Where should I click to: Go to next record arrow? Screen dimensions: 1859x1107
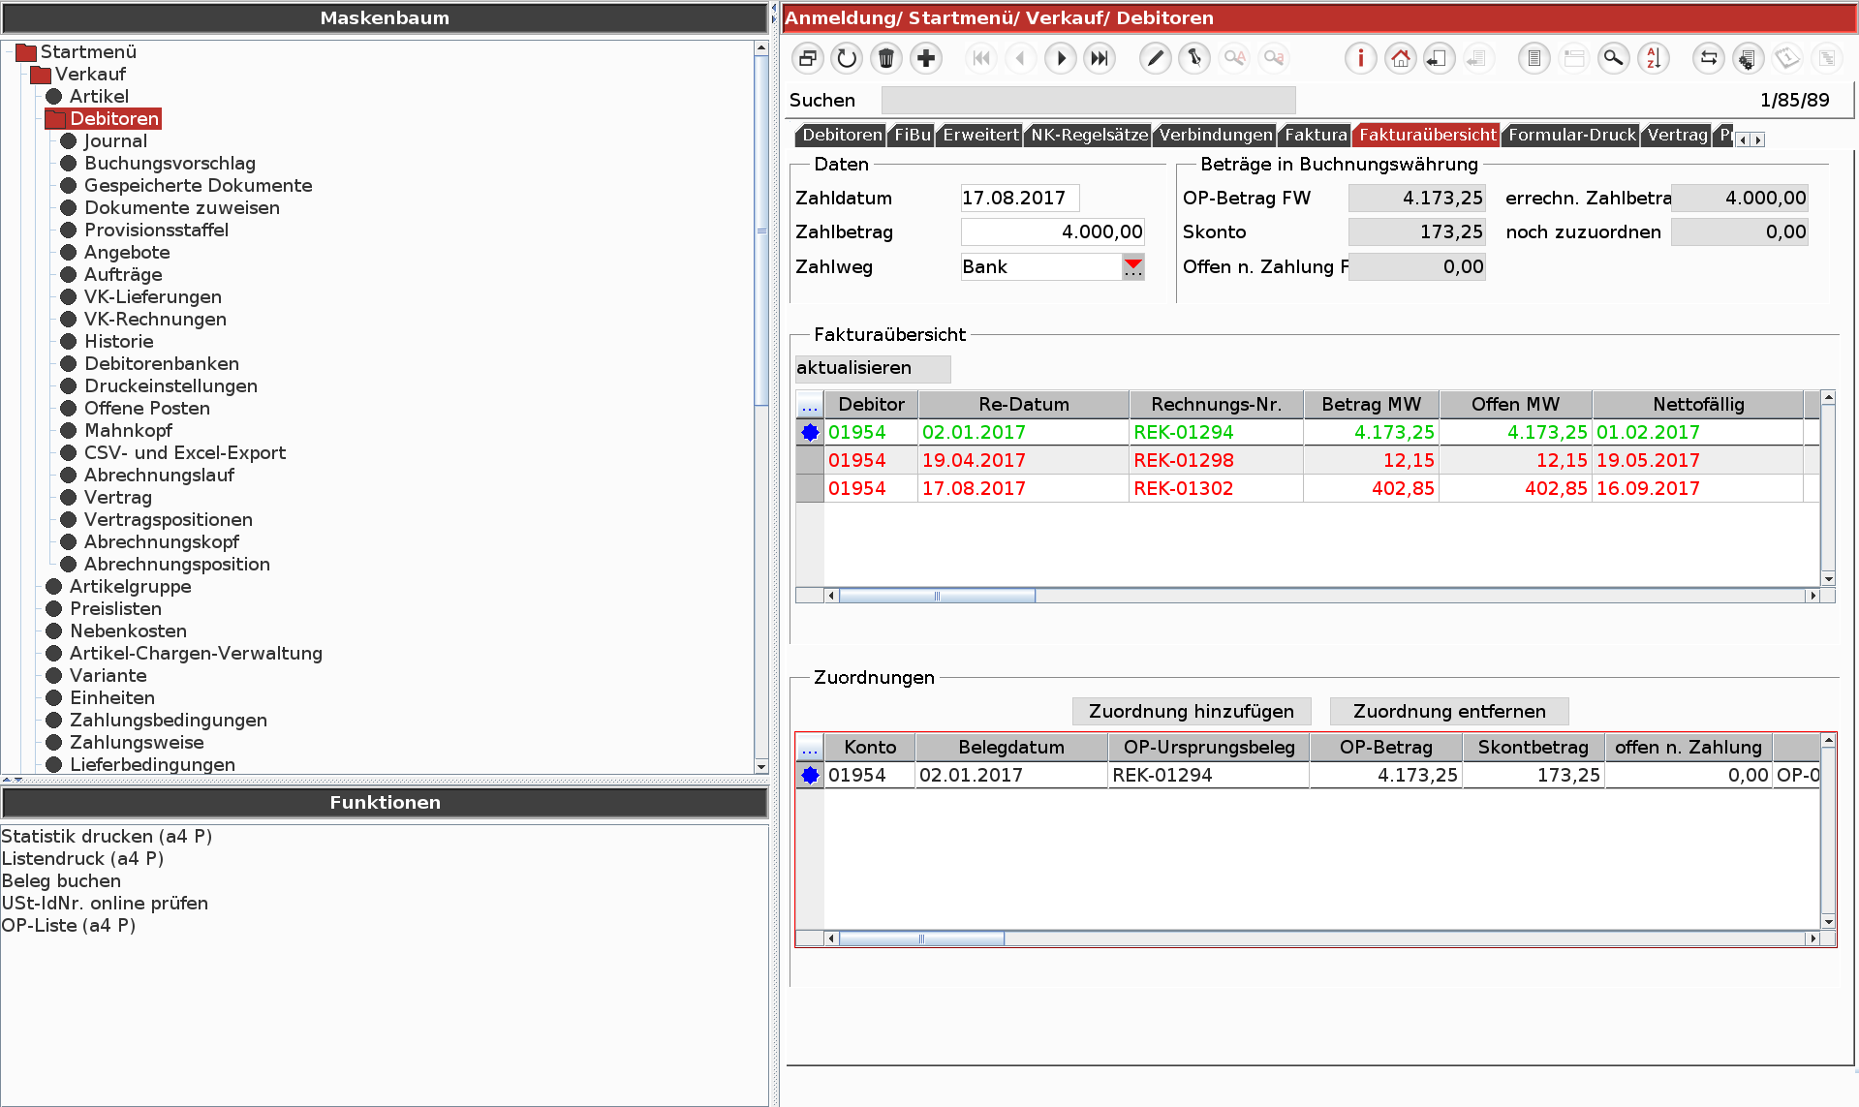(1061, 59)
